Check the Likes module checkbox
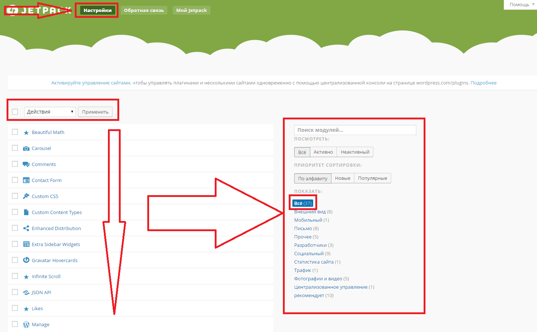537x332 pixels. tap(15, 308)
